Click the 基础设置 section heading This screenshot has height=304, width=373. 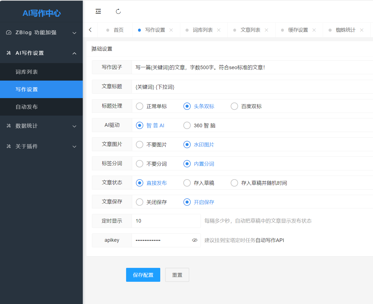pyautogui.click(x=102, y=49)
